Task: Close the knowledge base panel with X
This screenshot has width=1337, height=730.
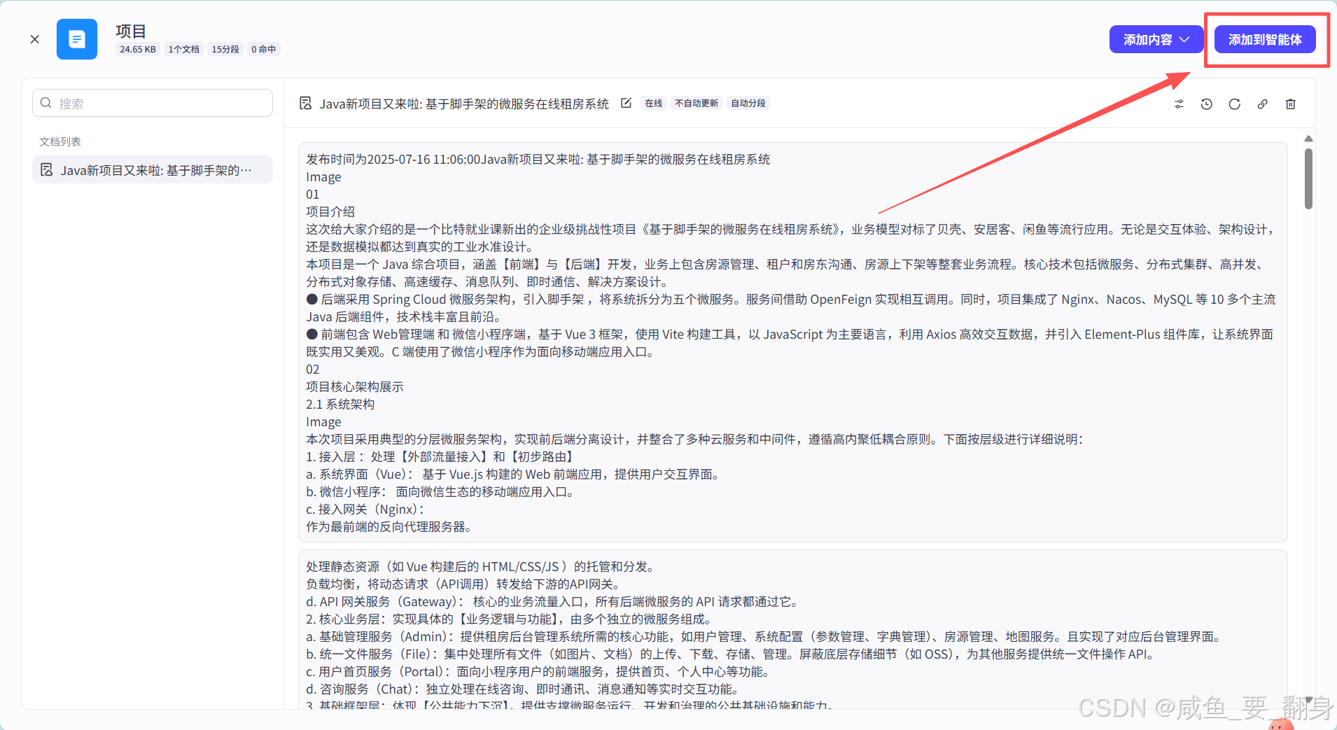Action: [34, 39]
